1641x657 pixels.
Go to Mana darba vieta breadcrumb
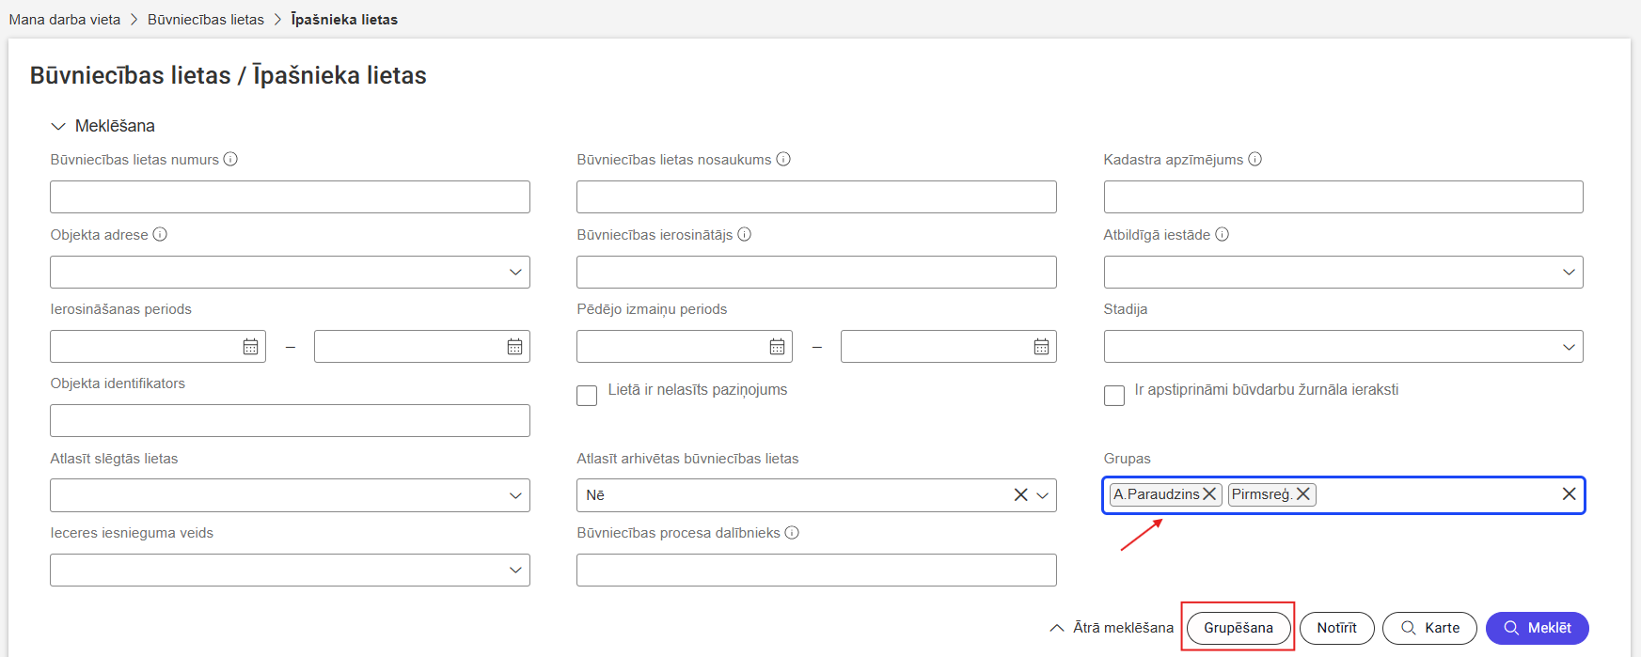65,20
